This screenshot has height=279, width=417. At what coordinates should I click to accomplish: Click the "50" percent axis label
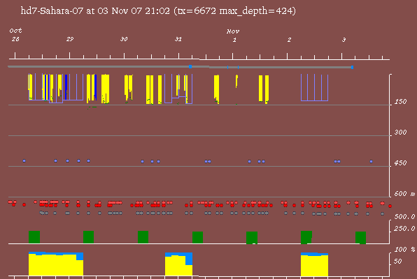click(x=397, y=262)
